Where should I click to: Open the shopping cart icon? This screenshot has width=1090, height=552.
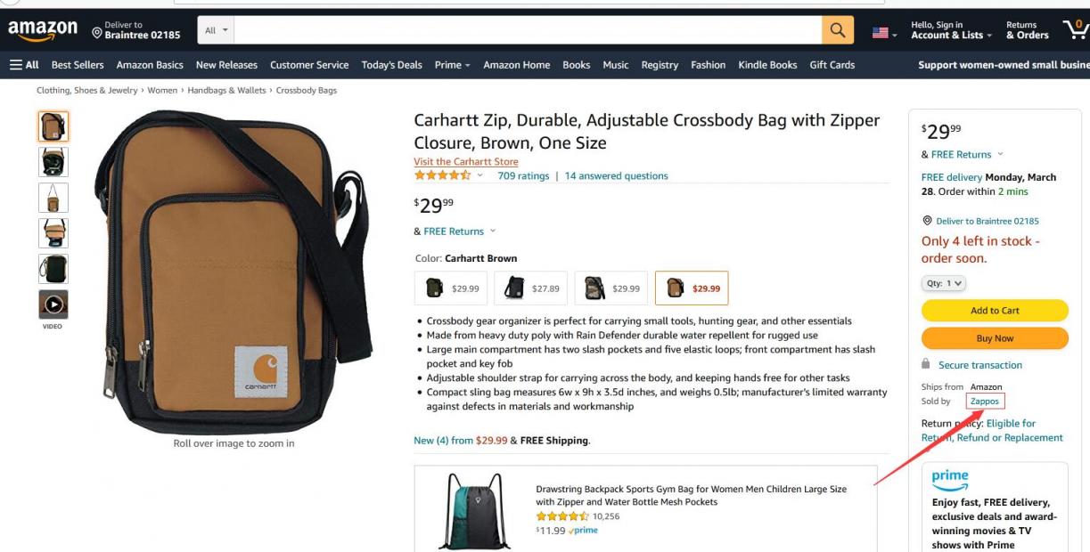click(x=1076, y=30)
